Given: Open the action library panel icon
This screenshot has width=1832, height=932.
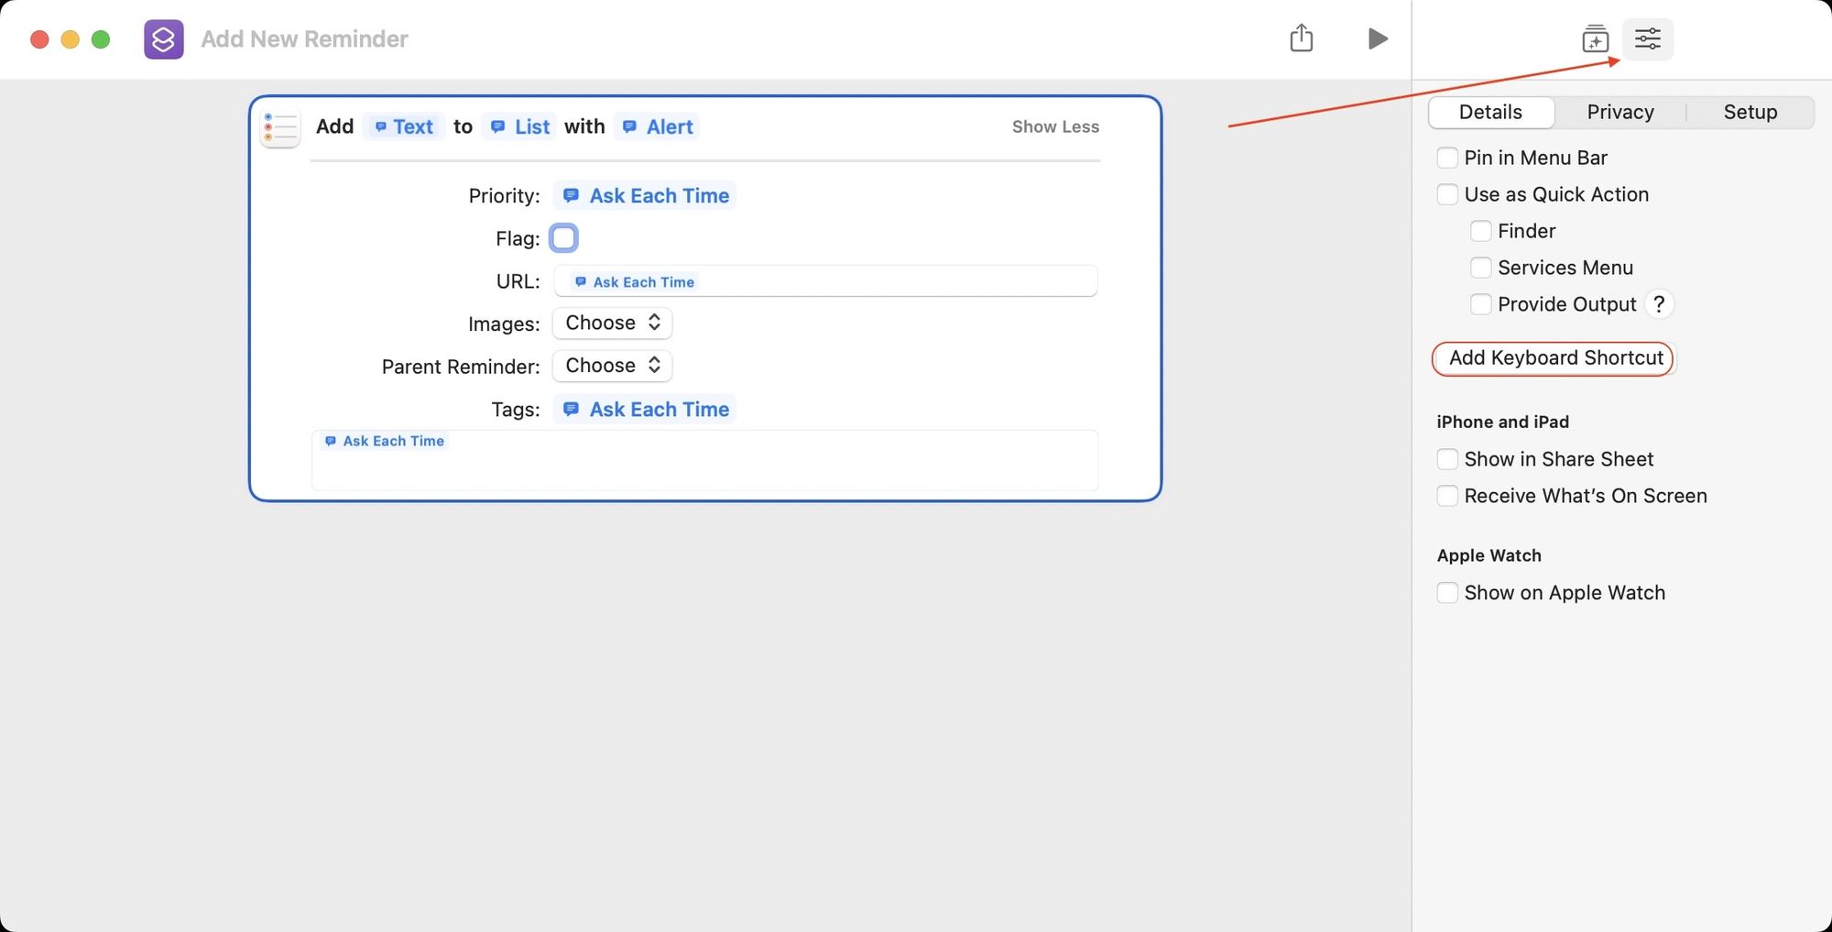Looking at the screenshot, I should click(1594, 38).
